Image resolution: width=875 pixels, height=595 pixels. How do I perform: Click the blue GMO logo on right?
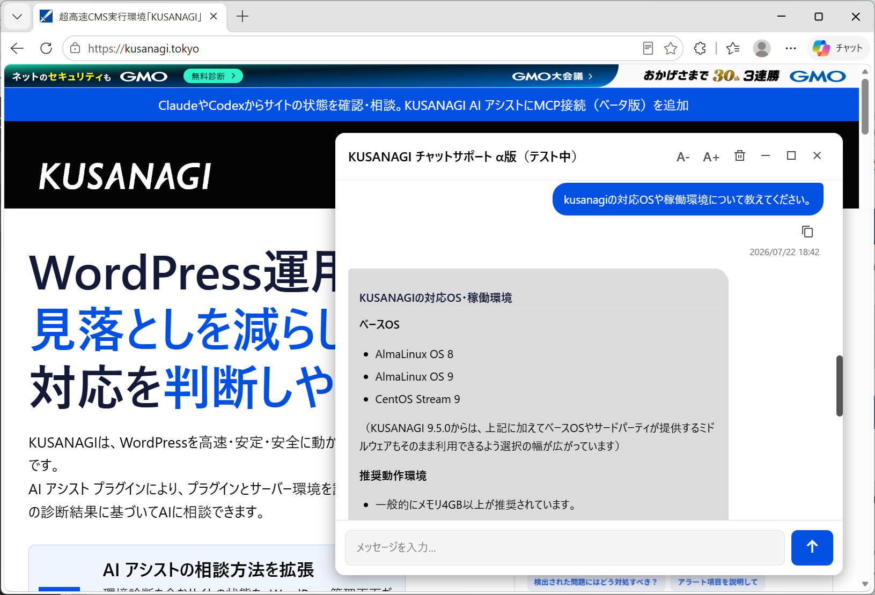(818, 76)
